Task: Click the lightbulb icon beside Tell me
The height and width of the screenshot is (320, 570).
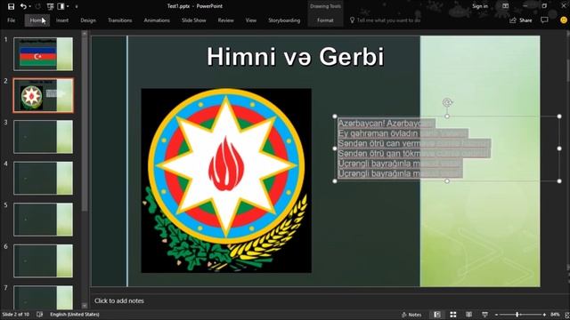Action: tap(352, 20)
